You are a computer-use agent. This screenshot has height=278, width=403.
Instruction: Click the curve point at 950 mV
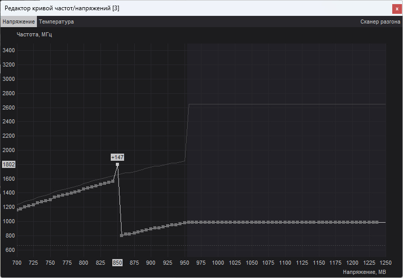(185, 223)
